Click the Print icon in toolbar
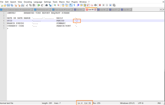 click(x=22, y=5)
